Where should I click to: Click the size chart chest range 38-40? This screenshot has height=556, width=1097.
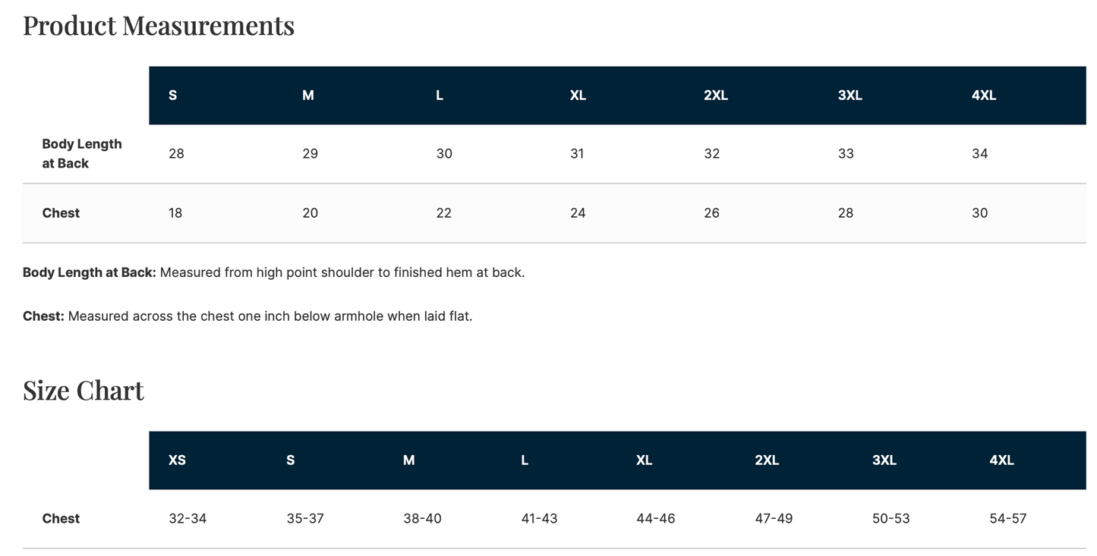[x=422, y=519]
